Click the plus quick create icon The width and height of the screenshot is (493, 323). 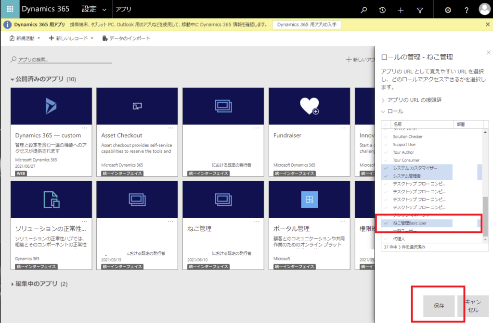[x=401, y=11]
